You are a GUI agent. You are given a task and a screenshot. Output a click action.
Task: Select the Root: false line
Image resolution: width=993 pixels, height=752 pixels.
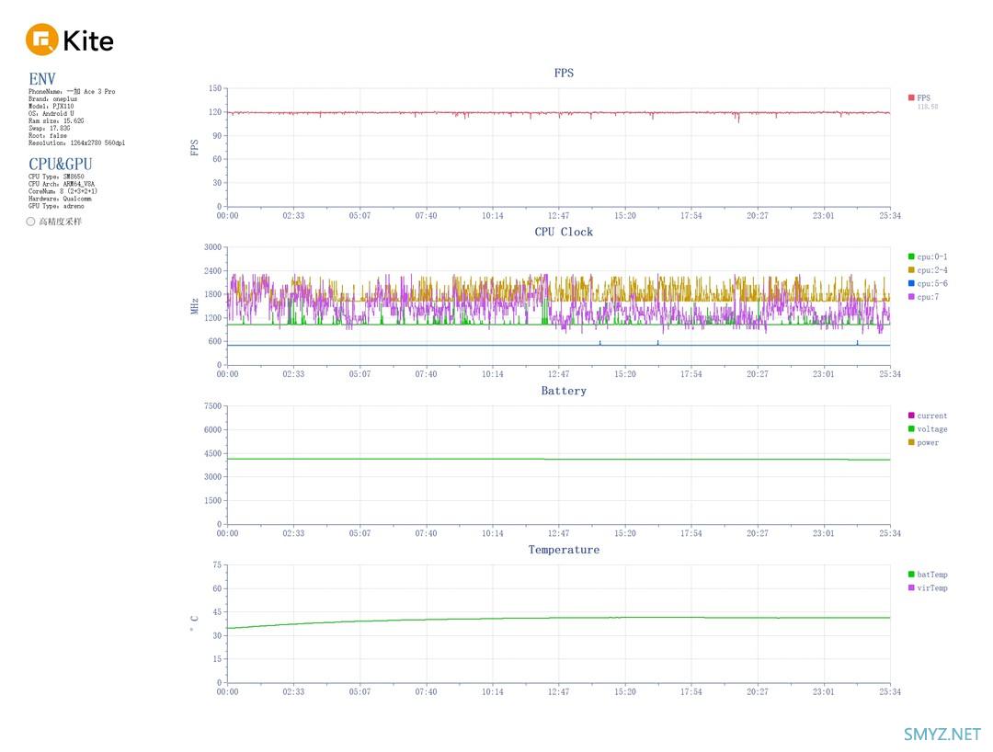[48, 135]
